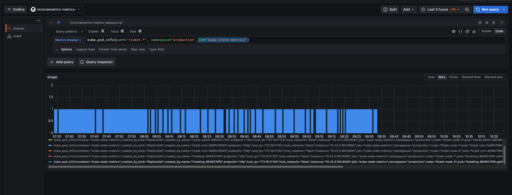Click the Split button

tap(390, 9)
